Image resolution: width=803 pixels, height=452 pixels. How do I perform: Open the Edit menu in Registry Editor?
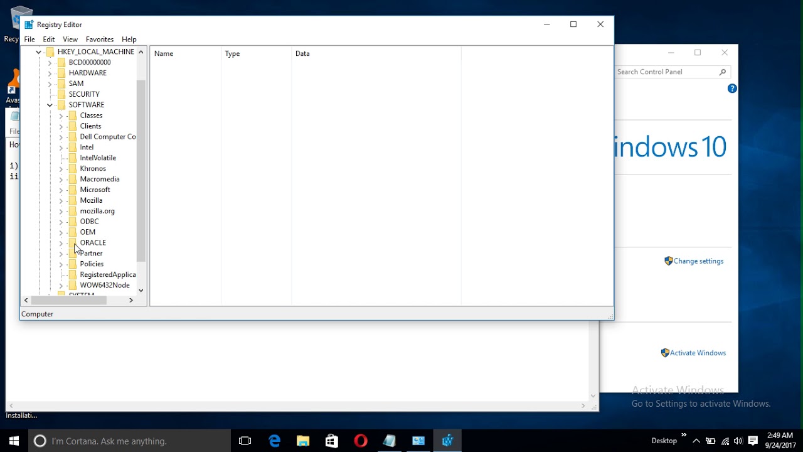[49, 39]
